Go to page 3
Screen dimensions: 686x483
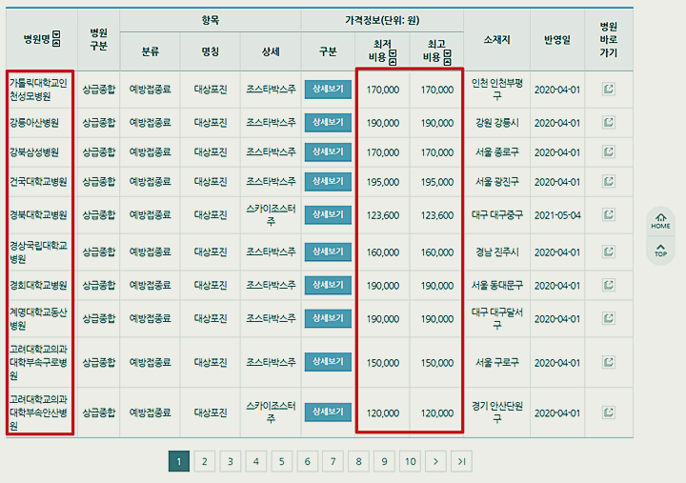coord(231,461)
